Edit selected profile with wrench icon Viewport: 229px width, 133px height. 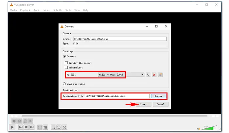(x=148, y=75)
